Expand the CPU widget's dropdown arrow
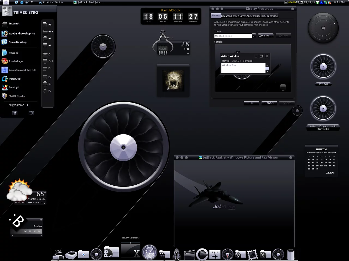 click(188, 54)
